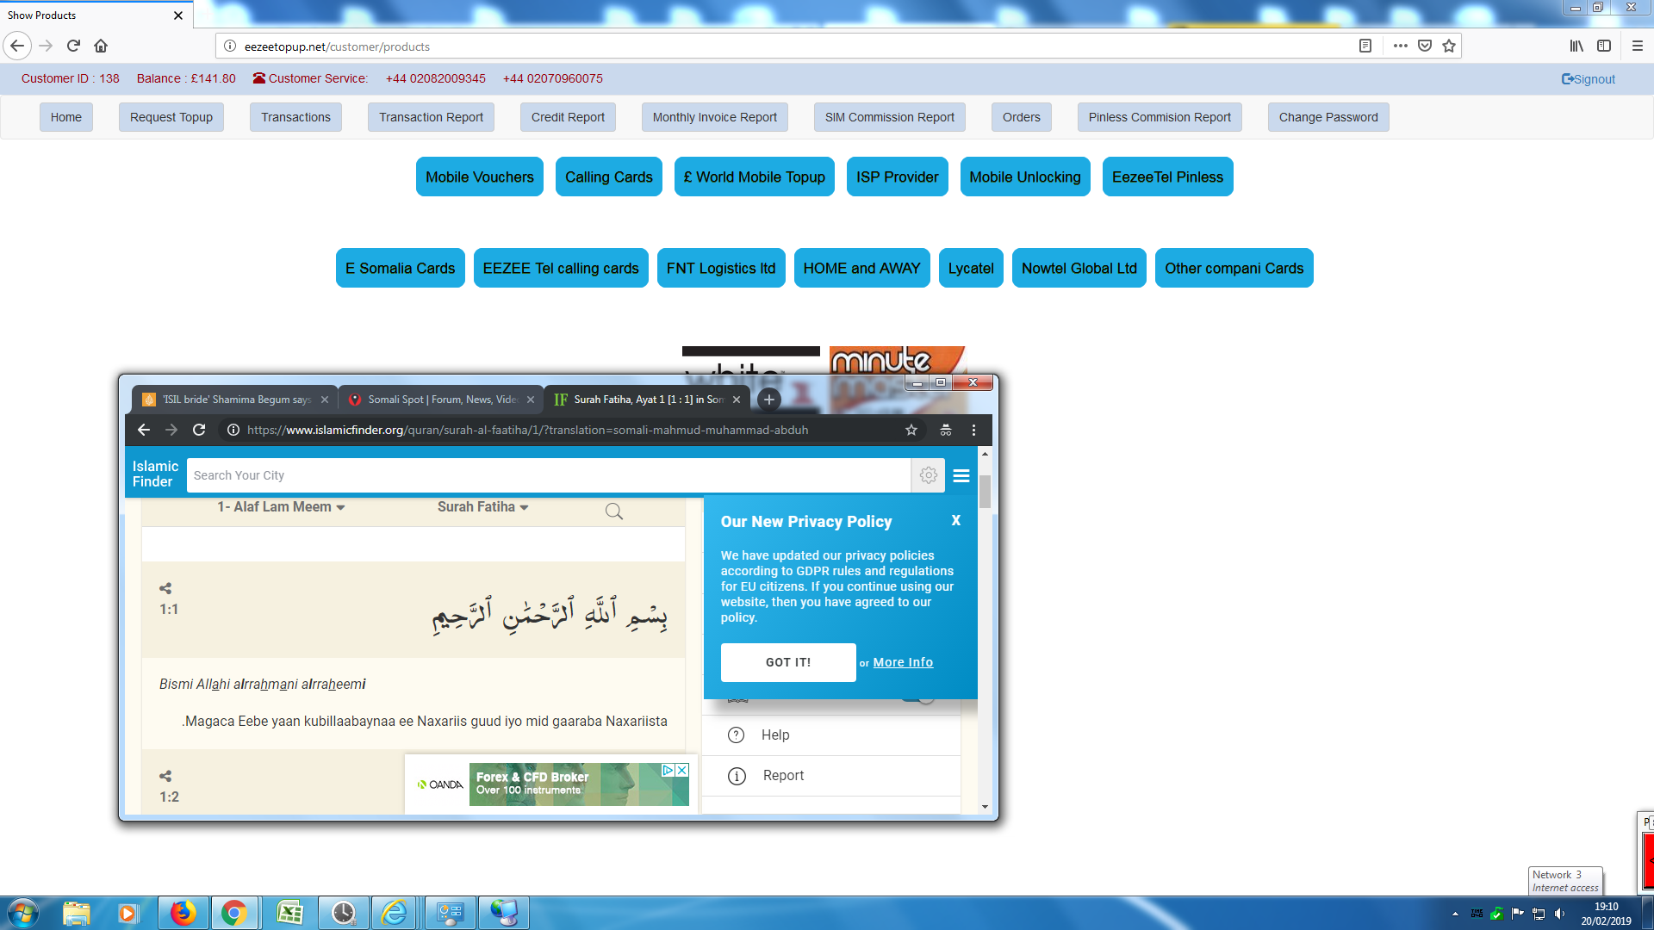Click incognito icon in Chrome toolbar
This screenshot has width=1654, height=930.
[946, 430]
